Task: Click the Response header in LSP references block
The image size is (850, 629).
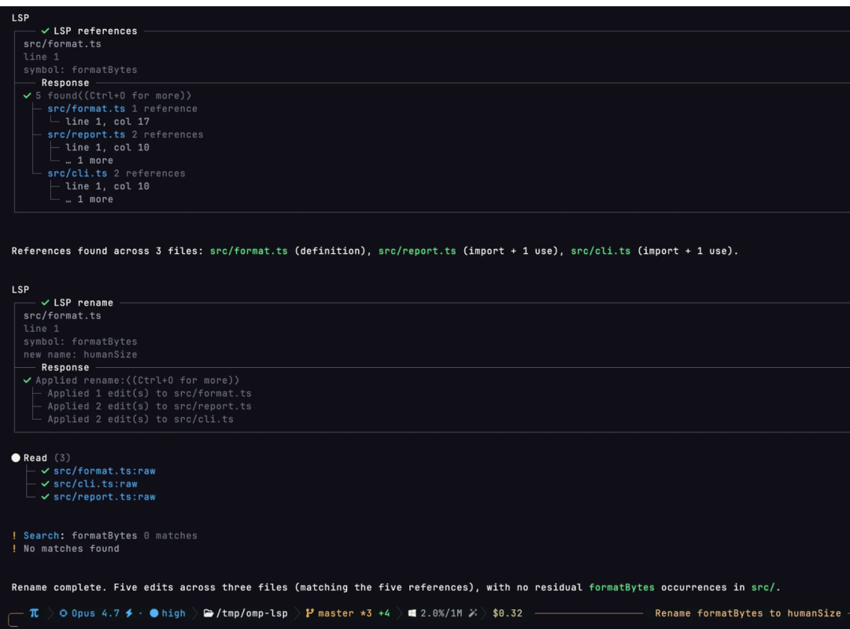Action: (x=65, y=83)
